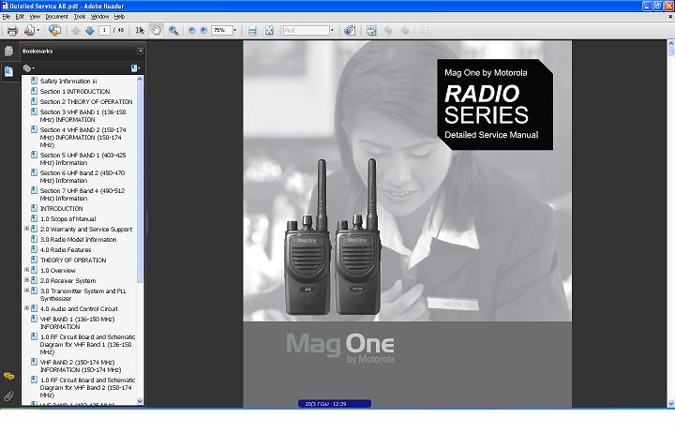Go to the previous page using the up arrow

(x=76, y=31)
